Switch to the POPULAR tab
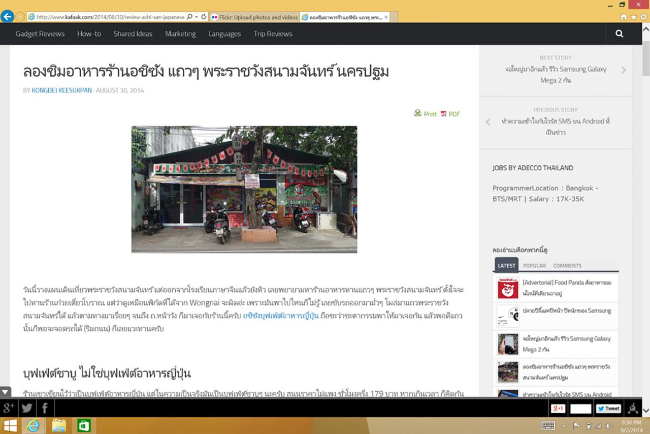Screen dimensions: 650x434 pos(534,266)
